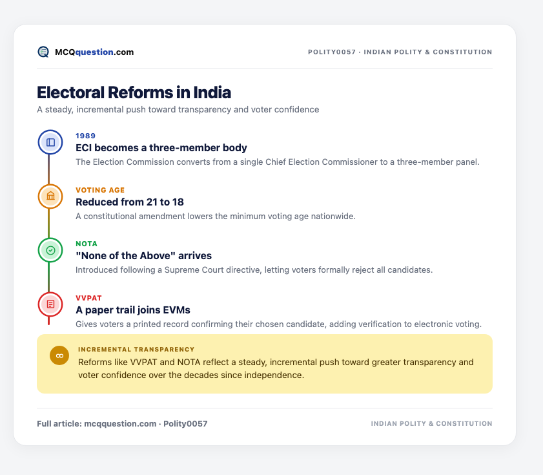The height and width of the screenshot is (475, 543).
Task: Click the POLITY0057 header category label
Action: click(400, 52)
